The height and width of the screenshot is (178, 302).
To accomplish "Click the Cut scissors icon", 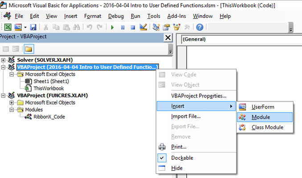I will (x=45, y=27).
